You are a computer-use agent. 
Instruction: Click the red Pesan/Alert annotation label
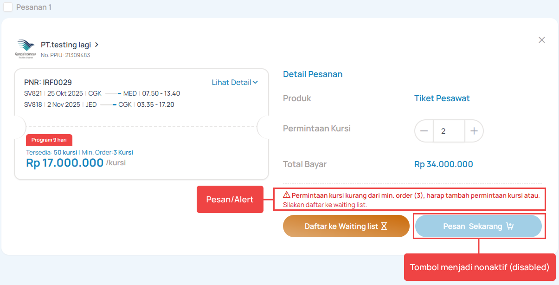(230, 200)
